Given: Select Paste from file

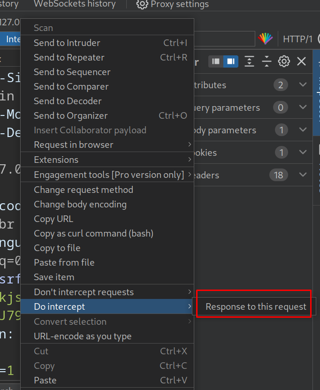Looking at the screenshot, I should pyautogui.click(x=107, y=263).
